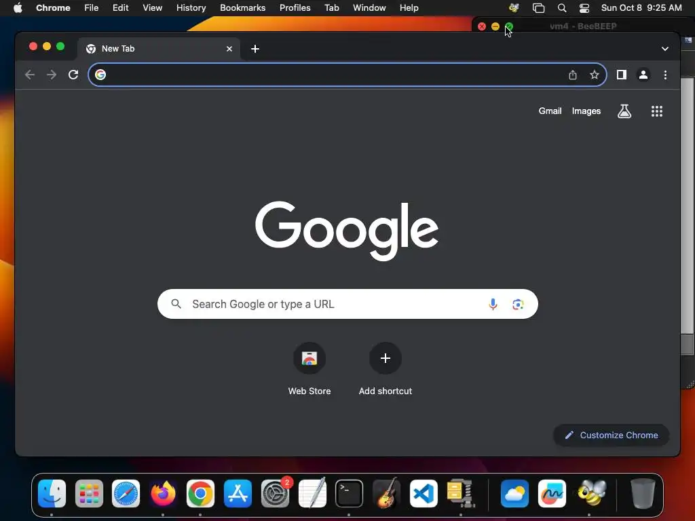Open Chrome three-dot menu
Viewport: 695px width, 521px height.
click(x=665, y=75)
